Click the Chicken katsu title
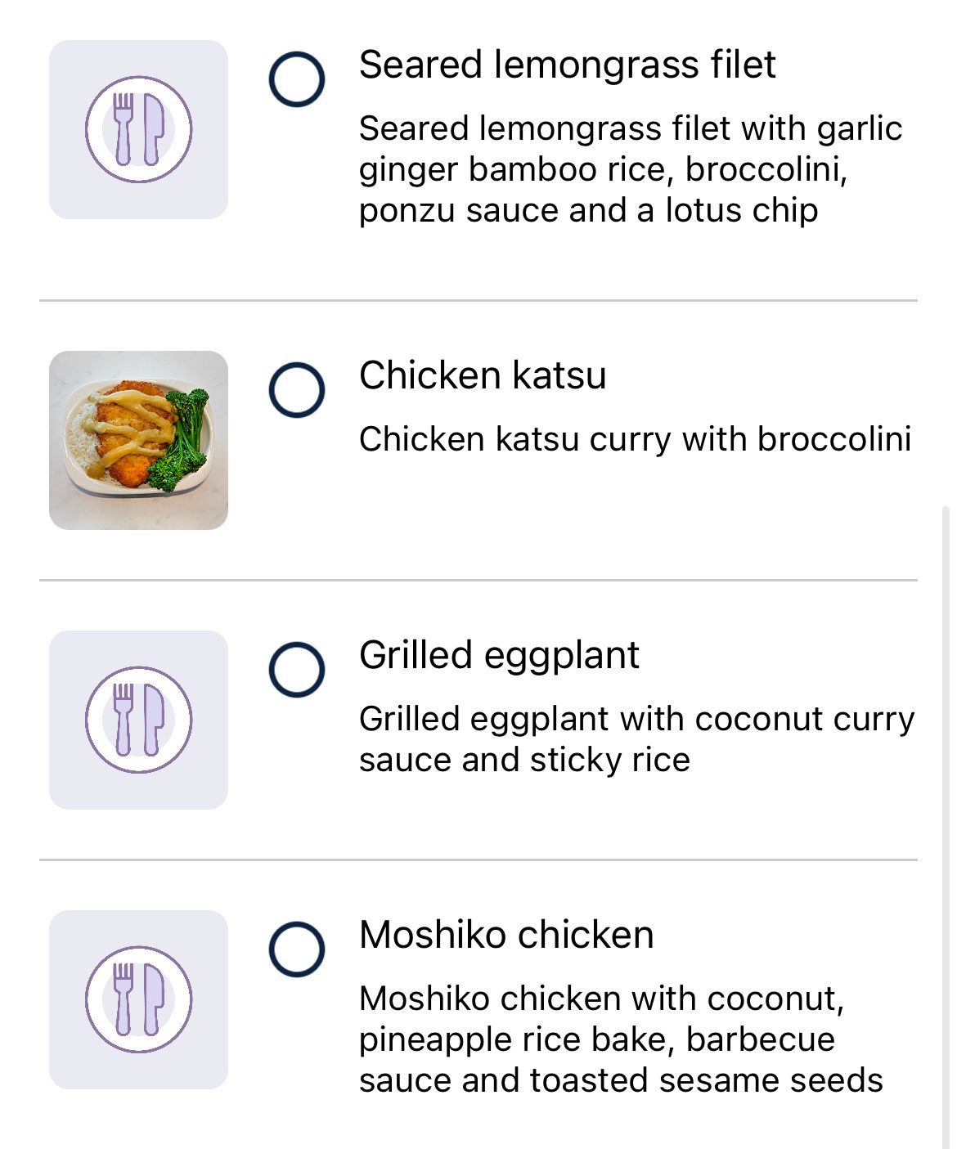 (483, 375)
